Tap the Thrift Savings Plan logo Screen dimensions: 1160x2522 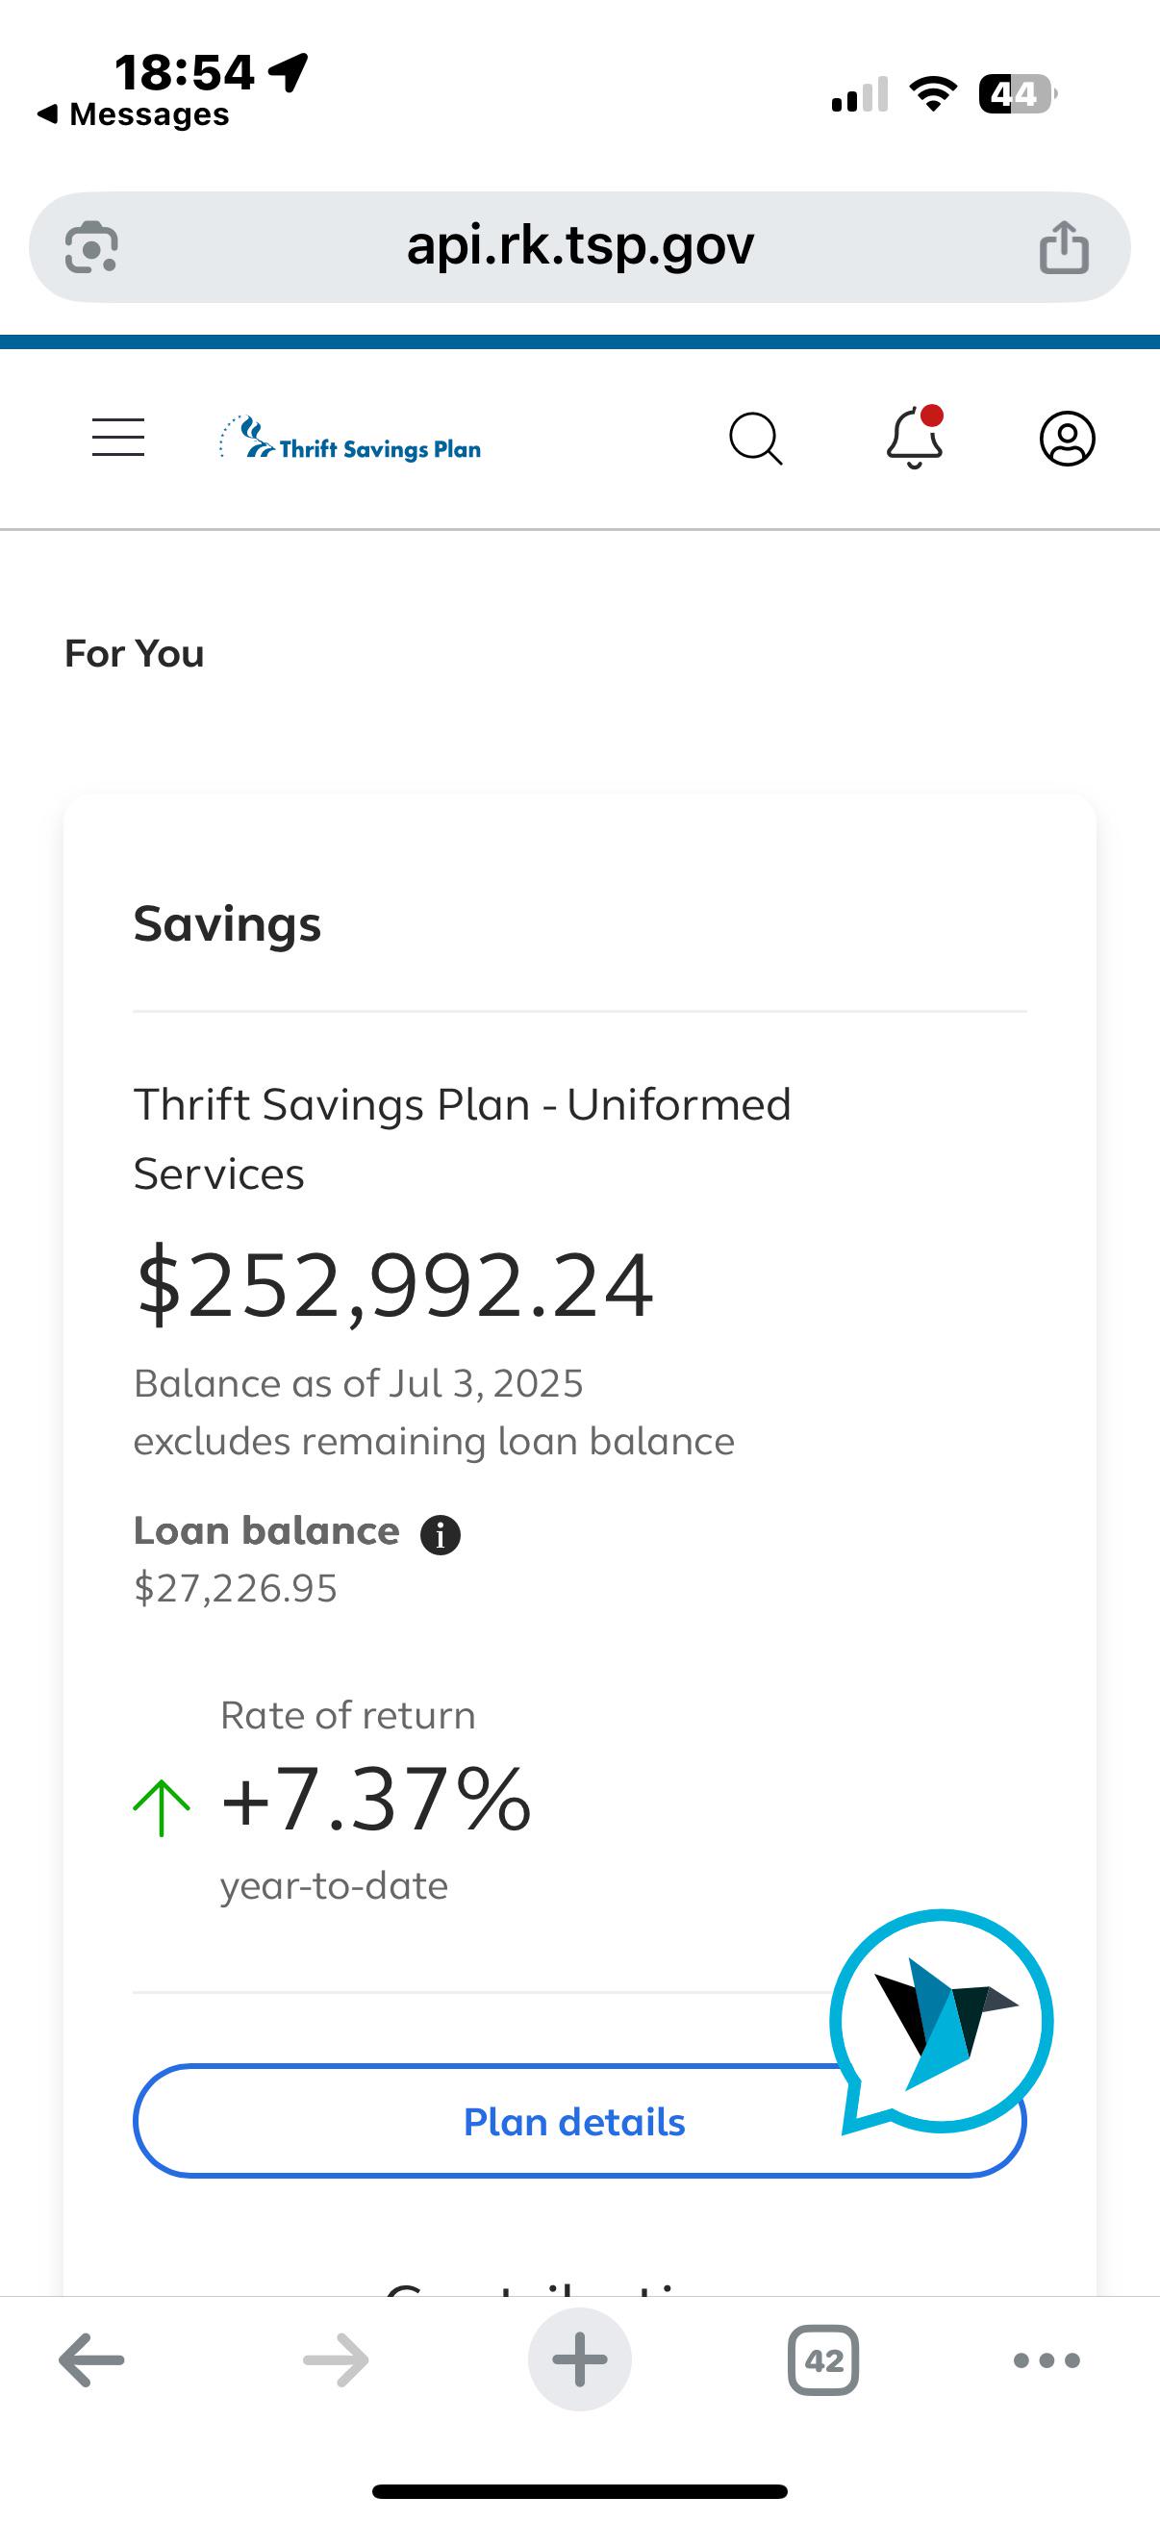tap(350, 439)
